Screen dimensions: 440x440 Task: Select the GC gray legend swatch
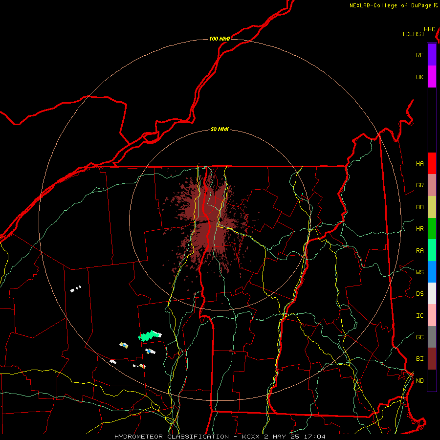pyautogui.click(x=432, y=337)
